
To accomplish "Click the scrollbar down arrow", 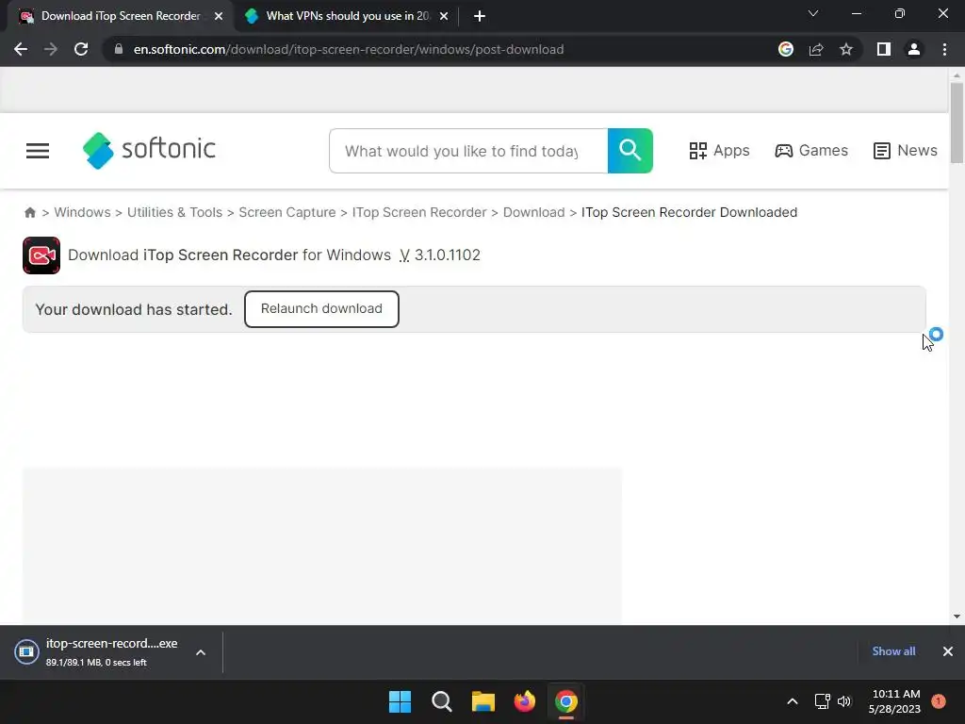I will click(957, 617).
